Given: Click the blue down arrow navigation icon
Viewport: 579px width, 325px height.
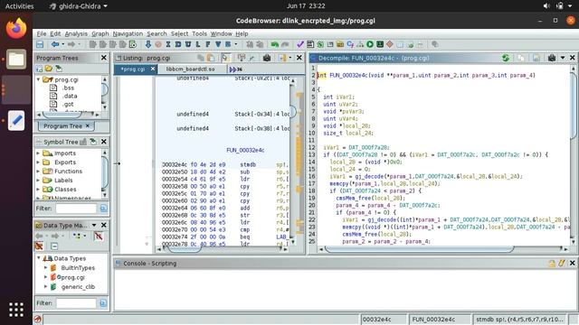Looking at the screenshot, I should point(148,44).
